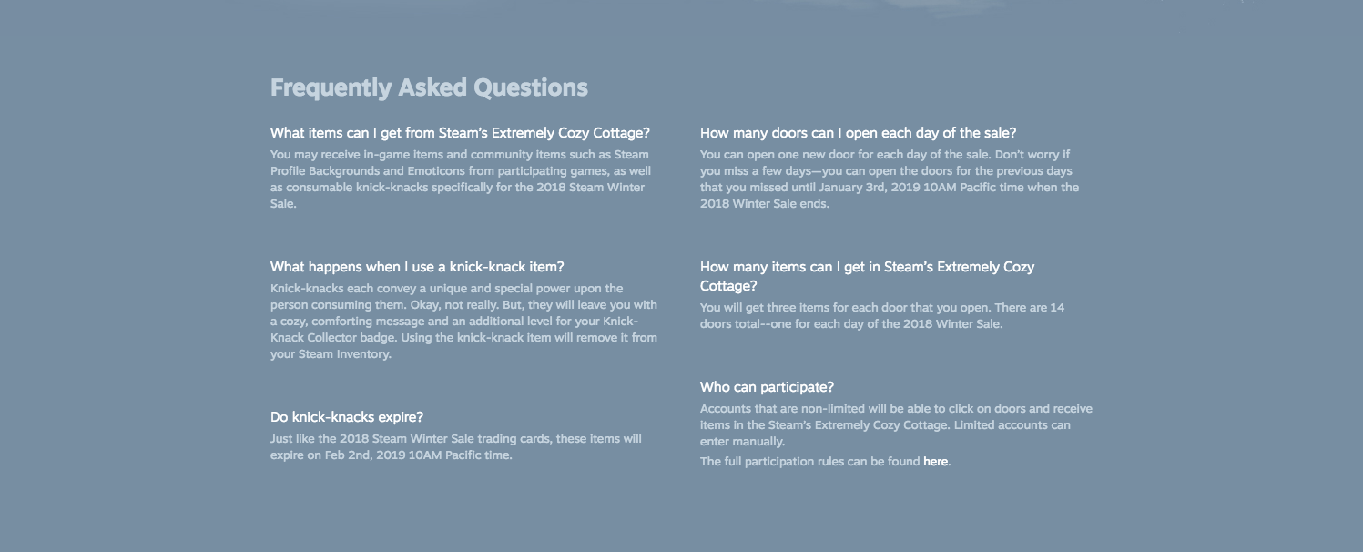Image resolution: width=1363 pixels, height=552 pixels.
Task: Click the Frequently Asked Questions heading
Action: [x=429, y=88]
